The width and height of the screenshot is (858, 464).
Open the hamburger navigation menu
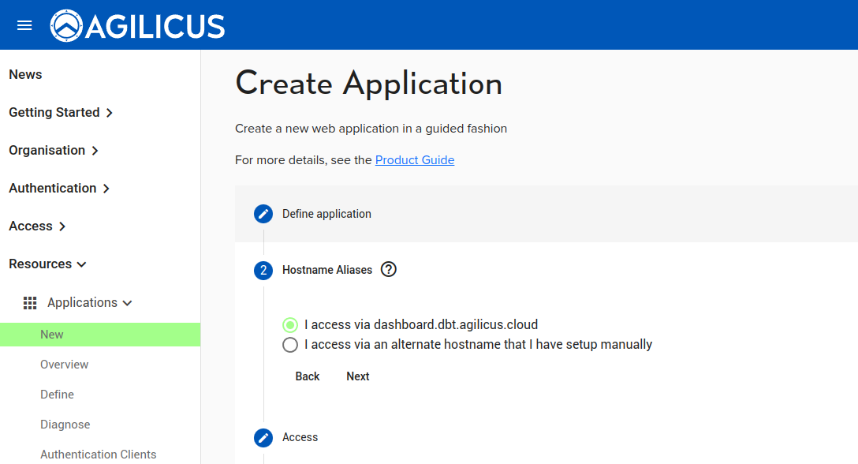point(24,25)
